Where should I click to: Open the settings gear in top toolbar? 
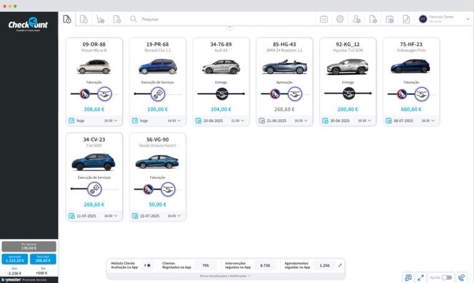click(x=340, y=19)
